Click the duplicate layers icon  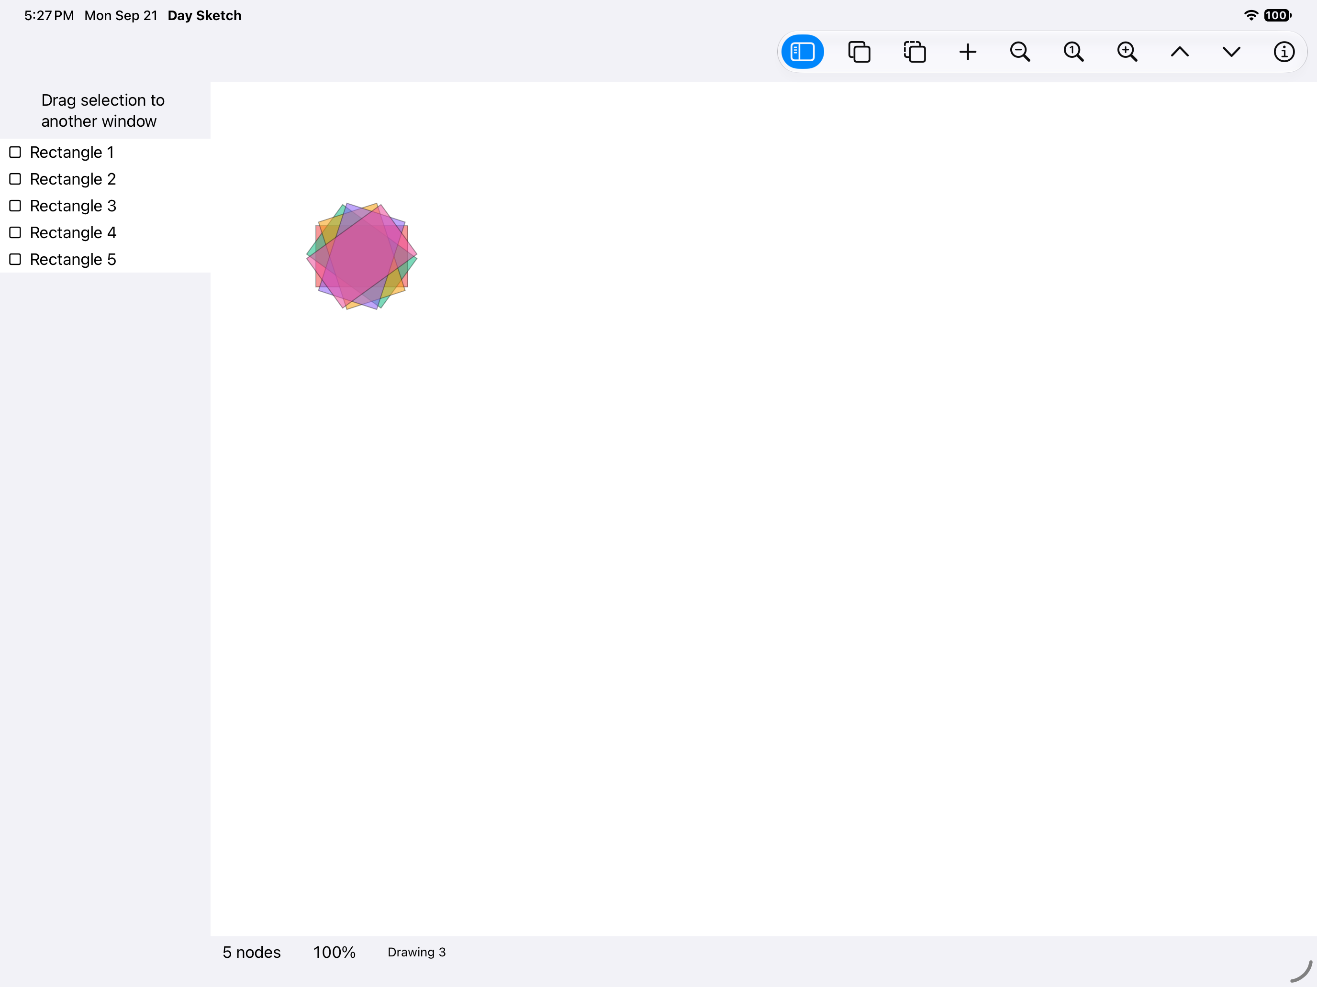pos(859,52)
